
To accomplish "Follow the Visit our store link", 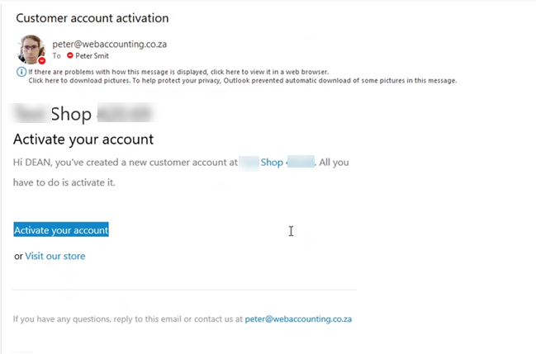I will click(55, 256).
